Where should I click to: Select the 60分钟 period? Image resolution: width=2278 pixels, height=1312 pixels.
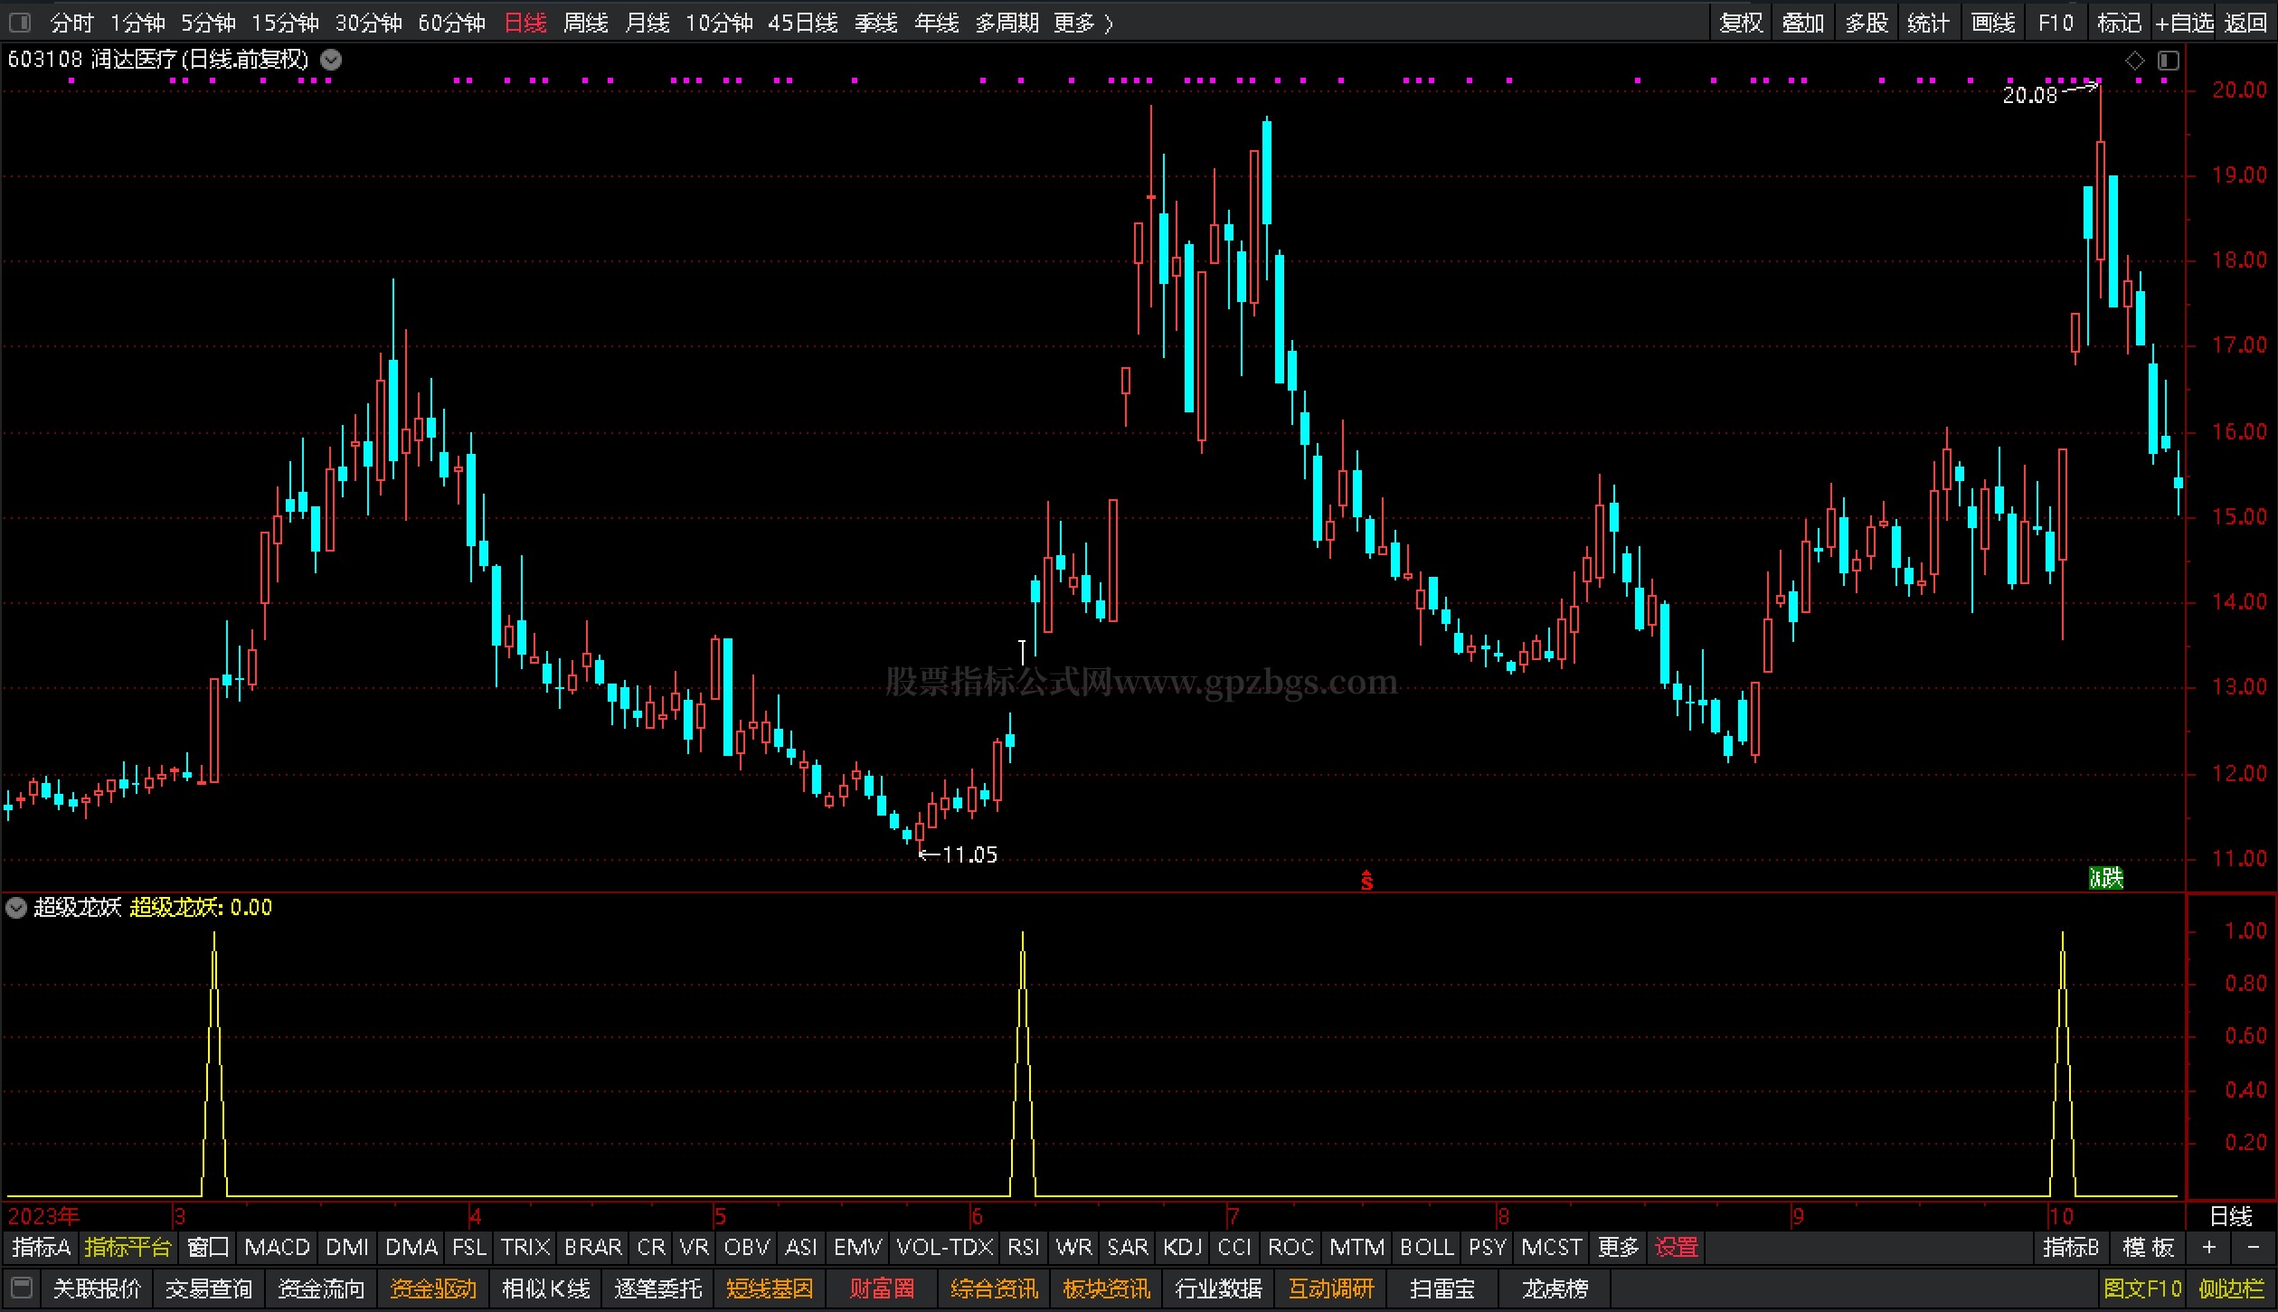[451, 23]
